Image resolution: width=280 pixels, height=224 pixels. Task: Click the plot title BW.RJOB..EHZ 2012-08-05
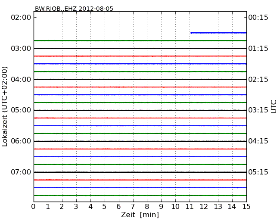point(74,9)
